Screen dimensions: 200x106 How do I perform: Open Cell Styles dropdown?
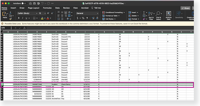click(109, 19)
